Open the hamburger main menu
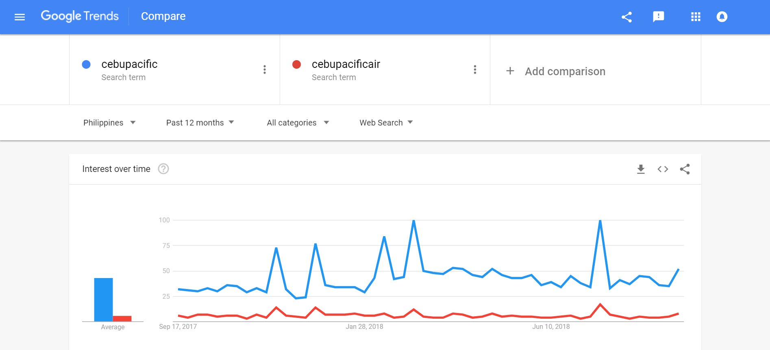The height and width of the screenshot is (350, 770). [20, 17]
